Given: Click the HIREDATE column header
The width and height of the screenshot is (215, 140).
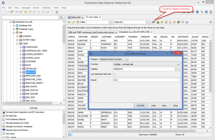Looking at the screenshot, I should [x=145, y=37].
